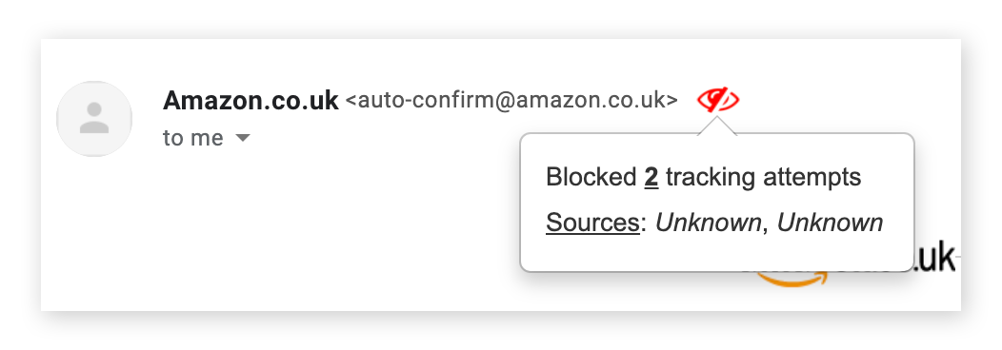
Task: Click the tooltip's triangular pointer under the eye icon
Action: (x=717, y=126)
